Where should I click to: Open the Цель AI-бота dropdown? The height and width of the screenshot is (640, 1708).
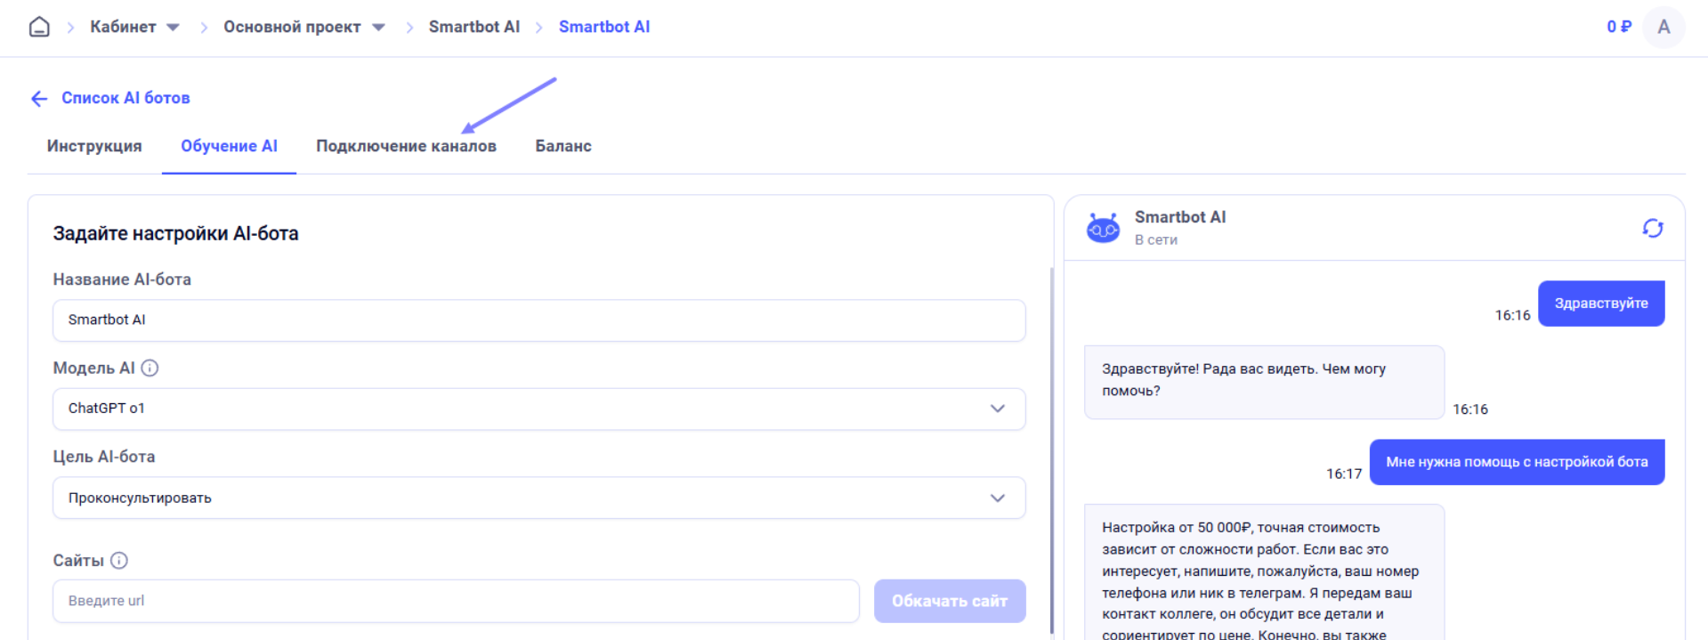pyautogui.click(x=538, y=498)
